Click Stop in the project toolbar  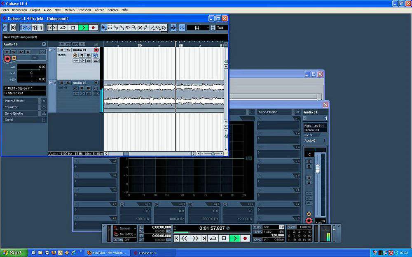click(x=73, y=28)
